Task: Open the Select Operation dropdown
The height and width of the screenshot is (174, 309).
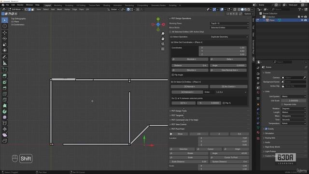Action: pyautogui.click(x=229, y=37)
